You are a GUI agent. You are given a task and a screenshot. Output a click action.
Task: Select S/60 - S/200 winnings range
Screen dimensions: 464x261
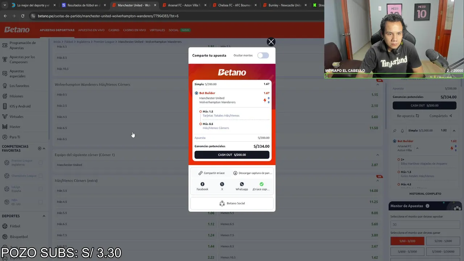coord(407,241)
